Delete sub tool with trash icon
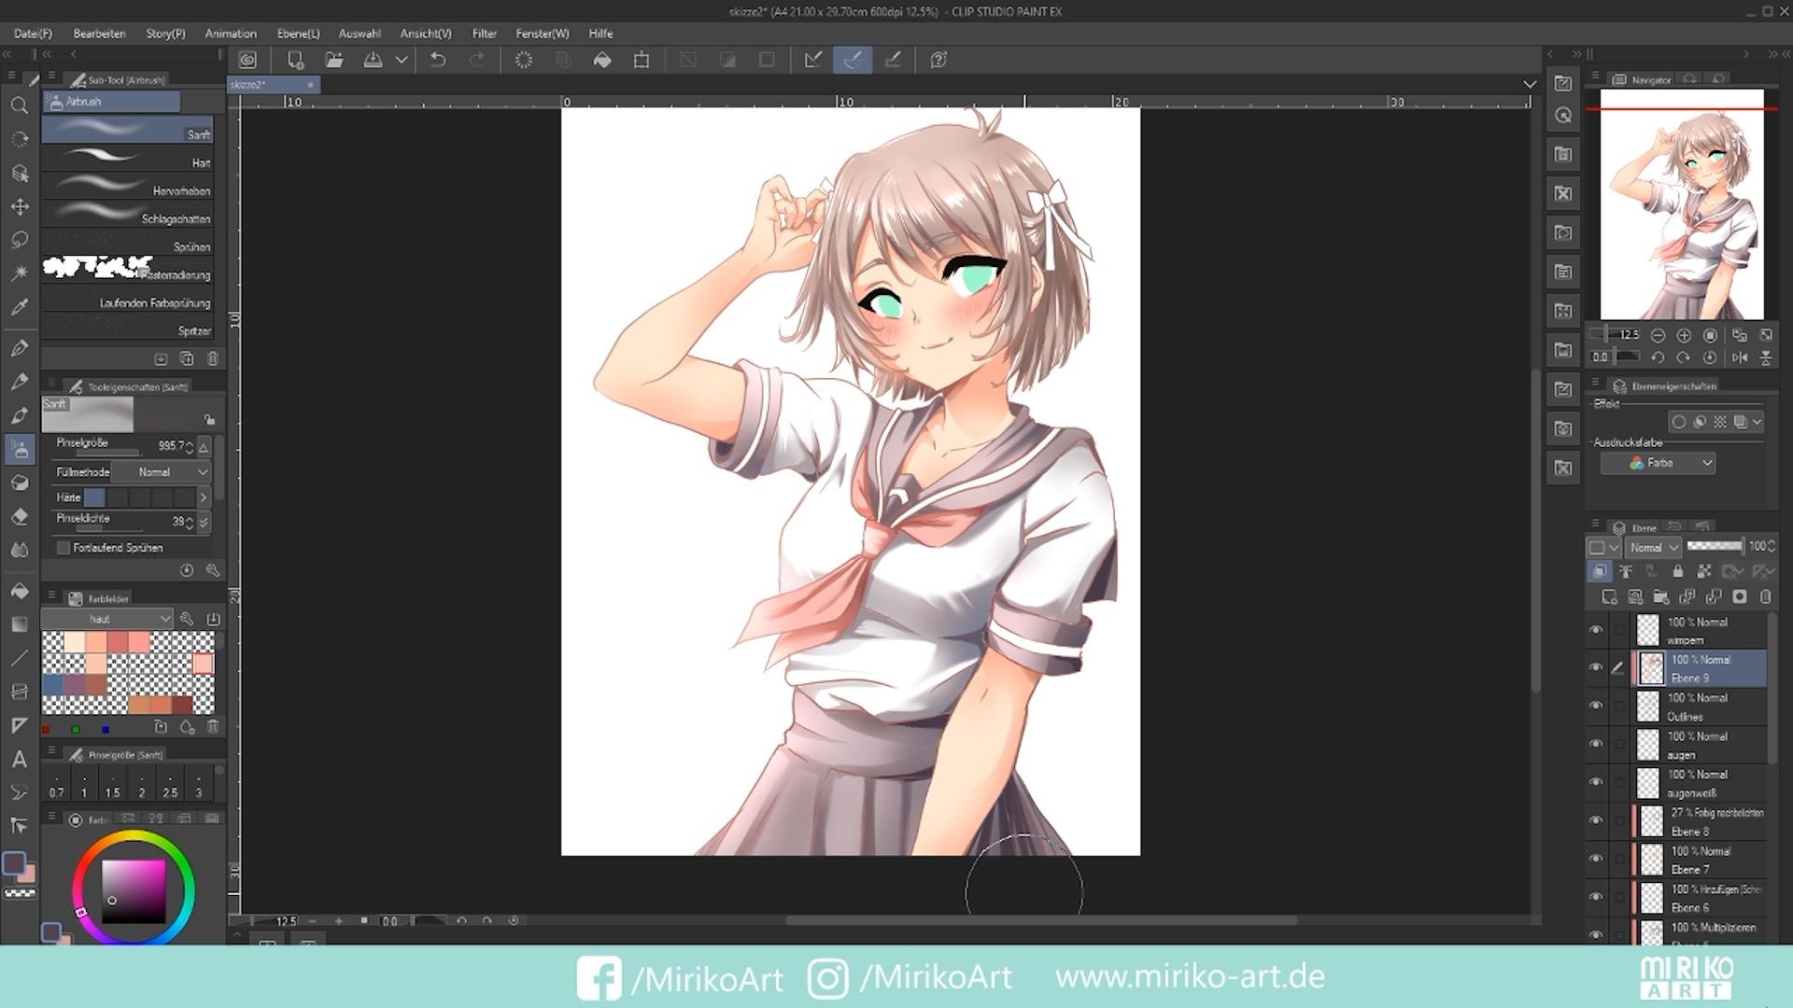Image resolution: width=1793 pixels, height=1008 pixels. (213, 358)
